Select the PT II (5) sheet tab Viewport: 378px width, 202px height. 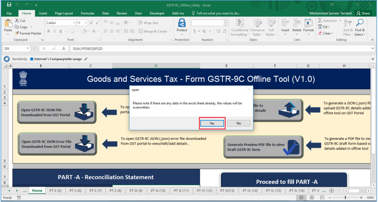(55, 191)
